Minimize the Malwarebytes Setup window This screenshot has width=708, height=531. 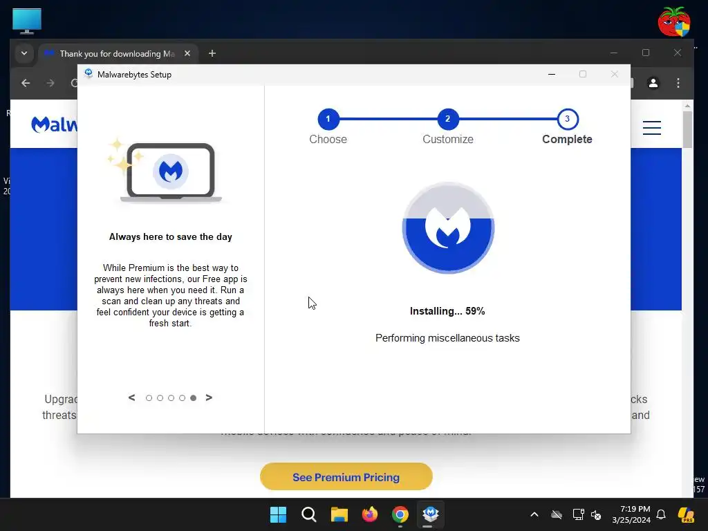click(x=551, y=74)
